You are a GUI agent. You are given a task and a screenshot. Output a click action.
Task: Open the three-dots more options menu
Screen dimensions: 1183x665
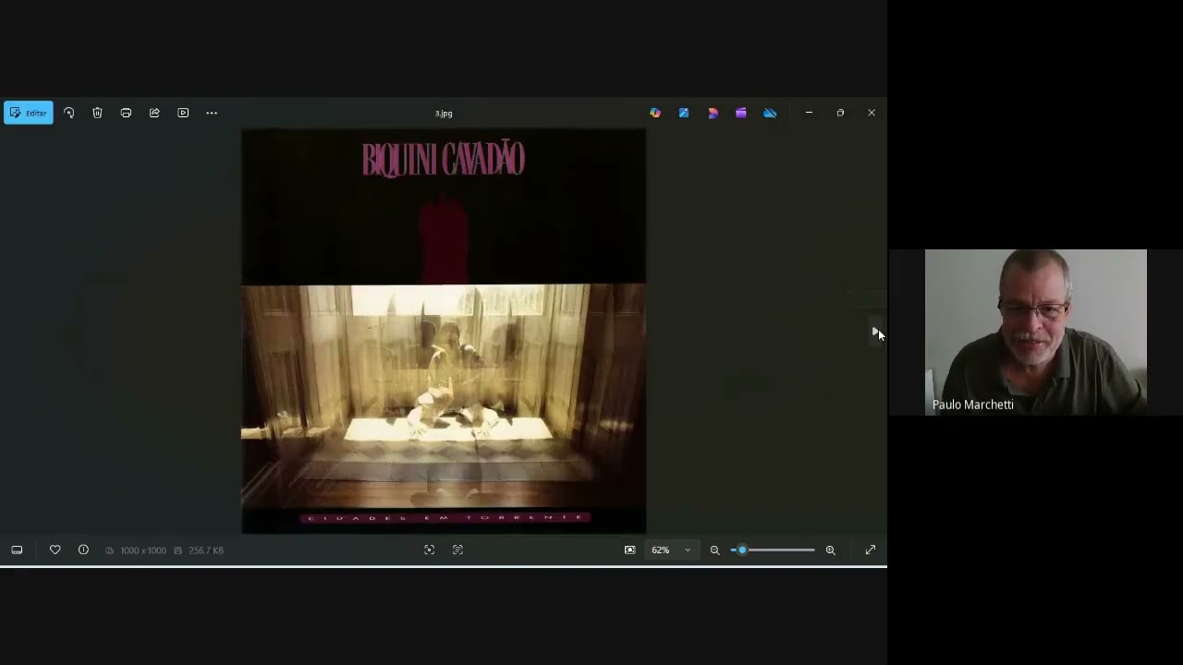[x=212, y=113]
